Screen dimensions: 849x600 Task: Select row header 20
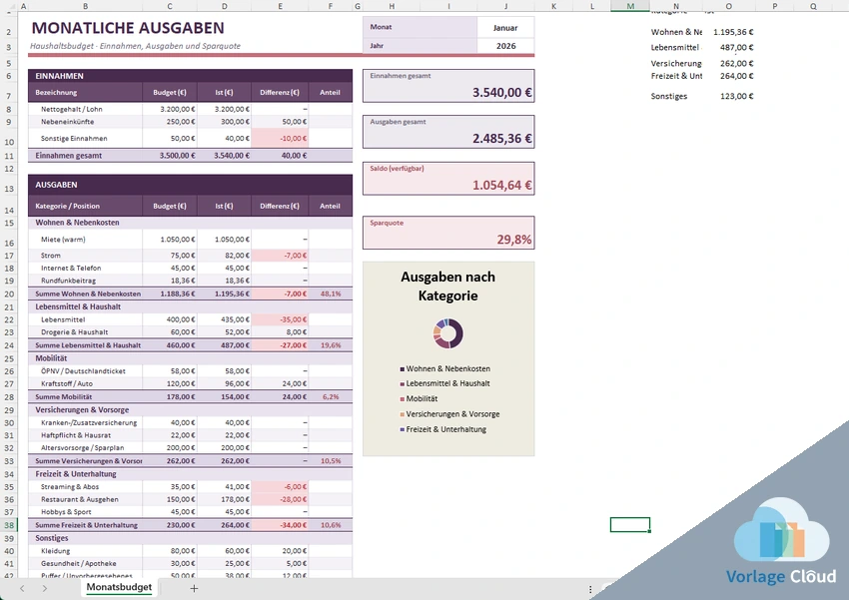point(9,295)
